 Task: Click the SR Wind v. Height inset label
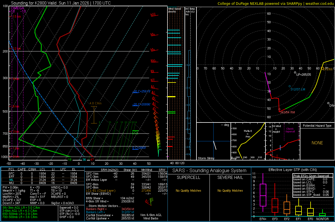[276, 129]
